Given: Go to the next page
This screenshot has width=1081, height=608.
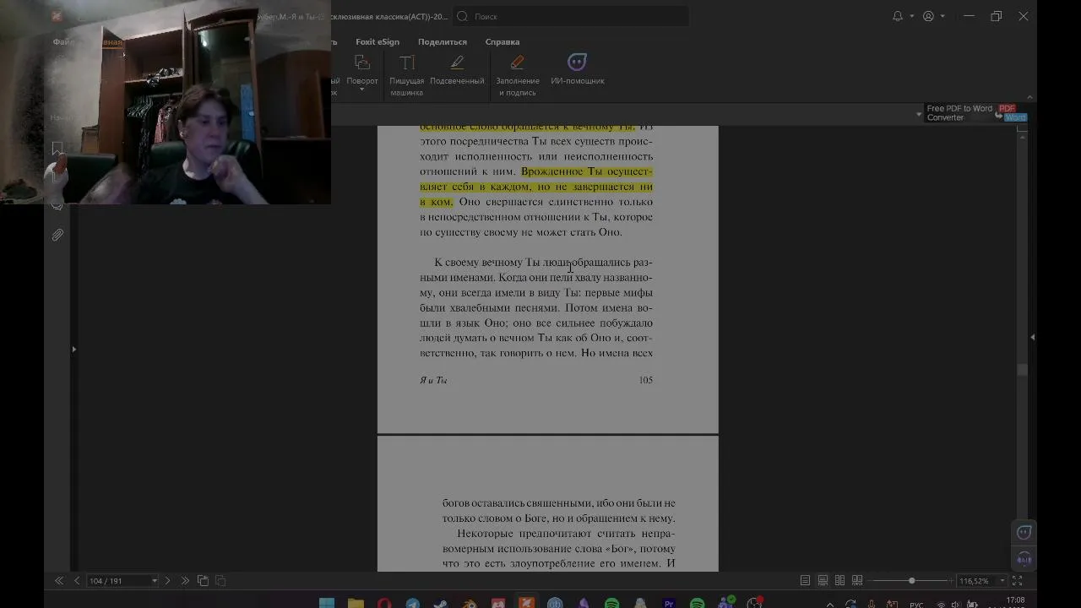Looking at the screenshot, I should click(x=167, y=581).
